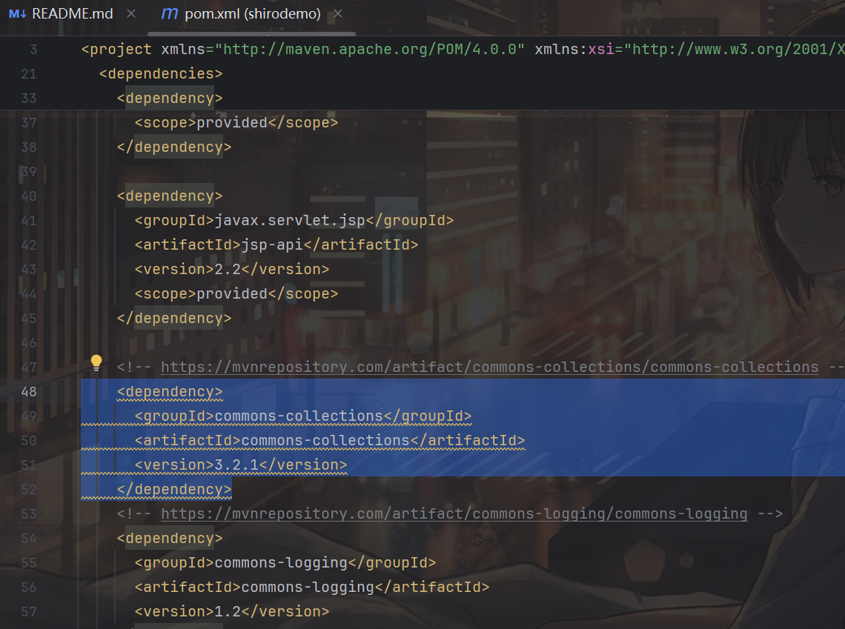Screen dimensions: 845x629
Task: Click the provided scope value on line 44
Action: pos(231,293)
